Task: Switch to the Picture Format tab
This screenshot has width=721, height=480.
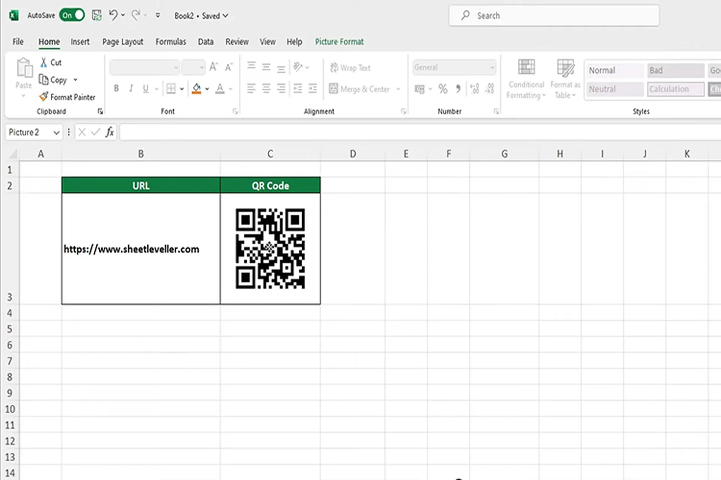Action: [x=339, y=42]
